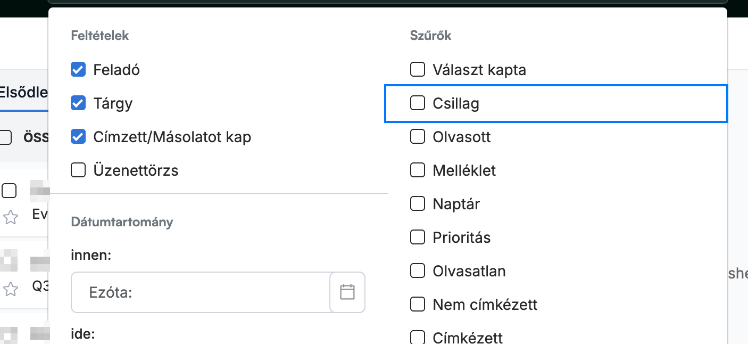Toggle the select-all messages checkbox
Viewport: 748px width, 344px height.
pyautogui.click(x=5, y=137)
